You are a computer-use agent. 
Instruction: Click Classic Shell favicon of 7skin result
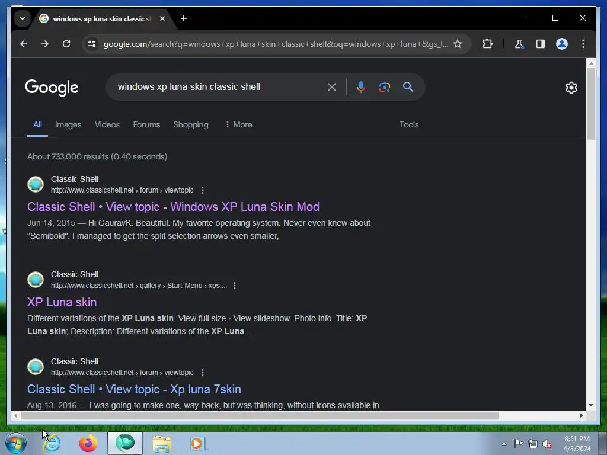click(36, 367)
